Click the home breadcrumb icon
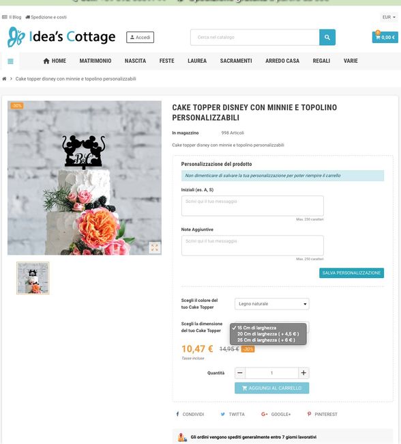Image resolution: width=401 pixels, height=444 pixels. [4, 79]
